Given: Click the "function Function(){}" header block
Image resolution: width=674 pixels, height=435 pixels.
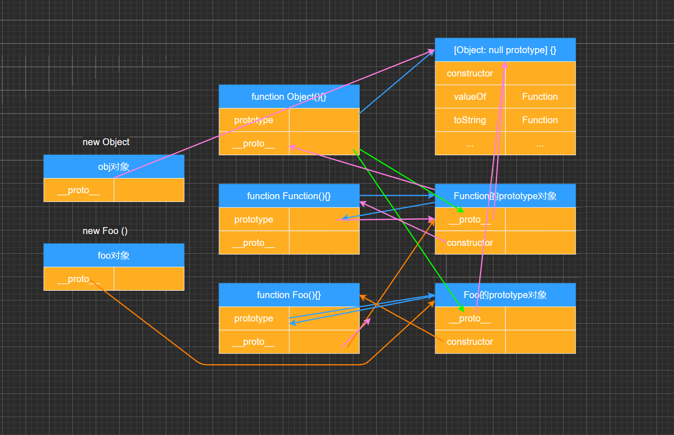Looking at the screenshot, I should 289,196.
